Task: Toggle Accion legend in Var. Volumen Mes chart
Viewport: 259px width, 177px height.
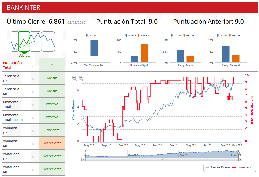Action: click(x=91, y=35)
